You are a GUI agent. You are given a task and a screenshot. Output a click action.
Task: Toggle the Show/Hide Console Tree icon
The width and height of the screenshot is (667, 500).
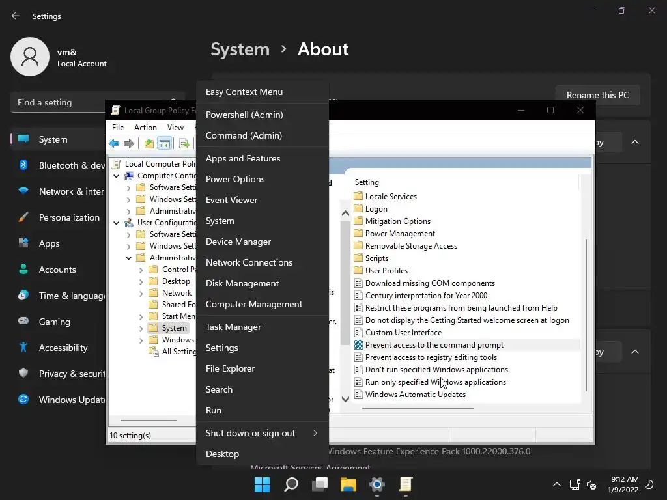tap(165, 144)
